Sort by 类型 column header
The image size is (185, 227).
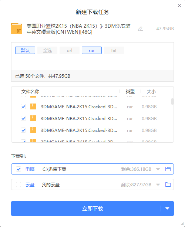tap(130, 91)
